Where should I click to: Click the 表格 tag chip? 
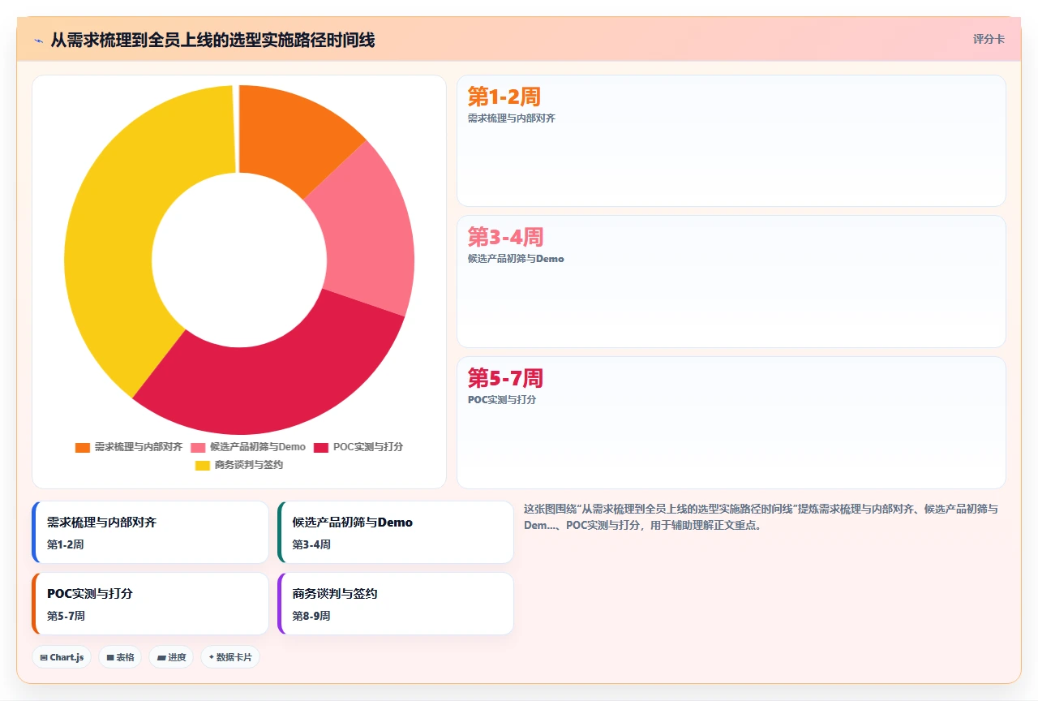click(x=120, y=657)
